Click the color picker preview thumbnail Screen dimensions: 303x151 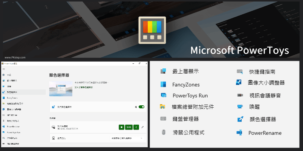[61, 89]
